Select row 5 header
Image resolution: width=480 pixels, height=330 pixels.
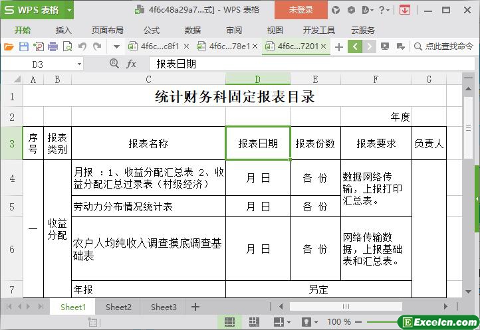coord(11,206)
